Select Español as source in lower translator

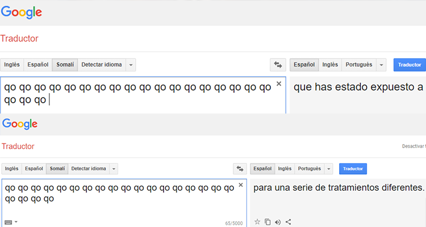pyautogui.click(x=34, y=169)
